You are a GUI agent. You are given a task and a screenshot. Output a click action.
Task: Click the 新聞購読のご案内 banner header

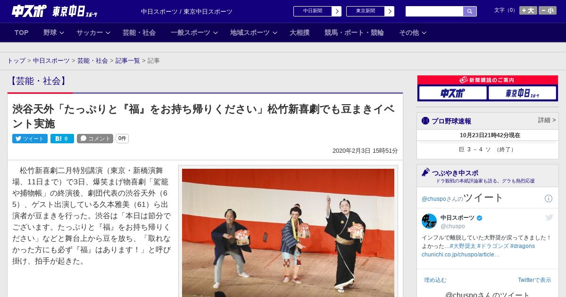click(x=488, y=80)
